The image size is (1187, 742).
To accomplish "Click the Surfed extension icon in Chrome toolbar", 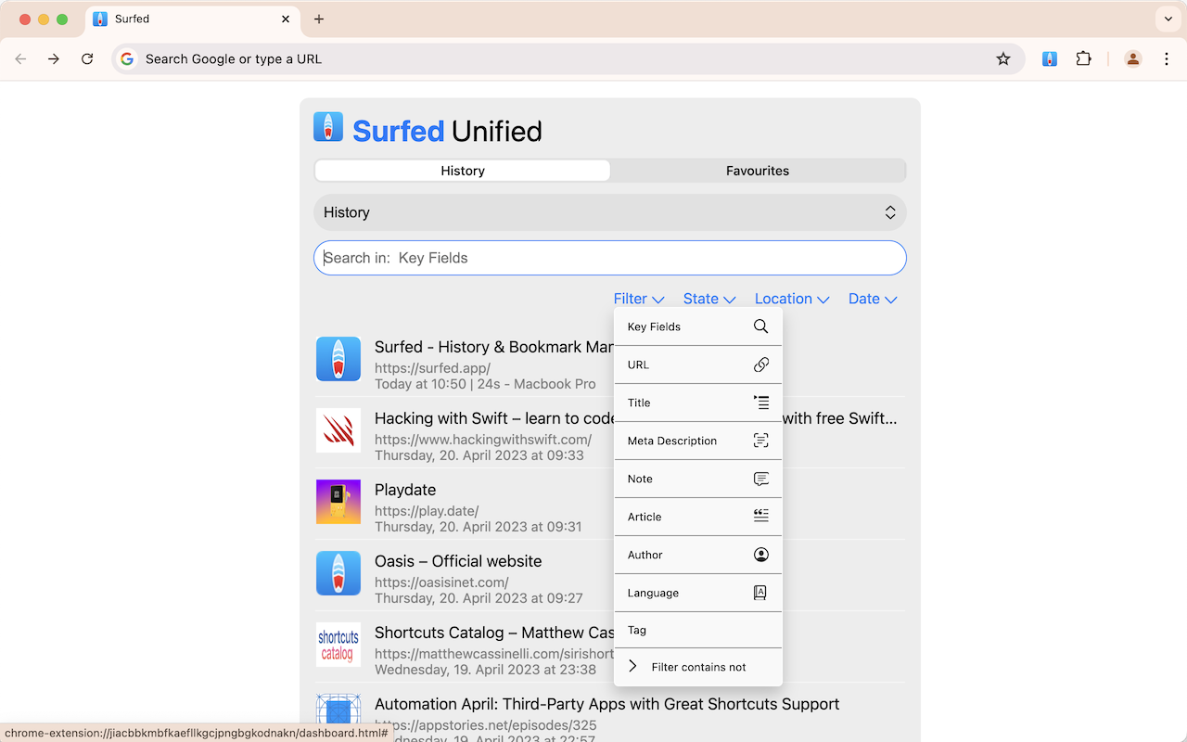I will coord(1050,58).
